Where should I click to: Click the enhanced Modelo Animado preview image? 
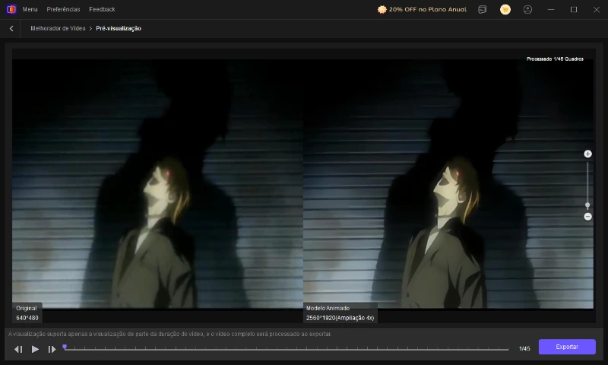pos(448,183)
